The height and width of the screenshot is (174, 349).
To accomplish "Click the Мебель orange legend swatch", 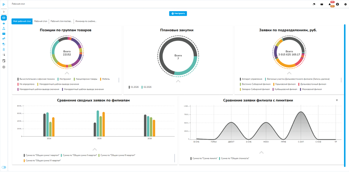I will click(101, 79).
